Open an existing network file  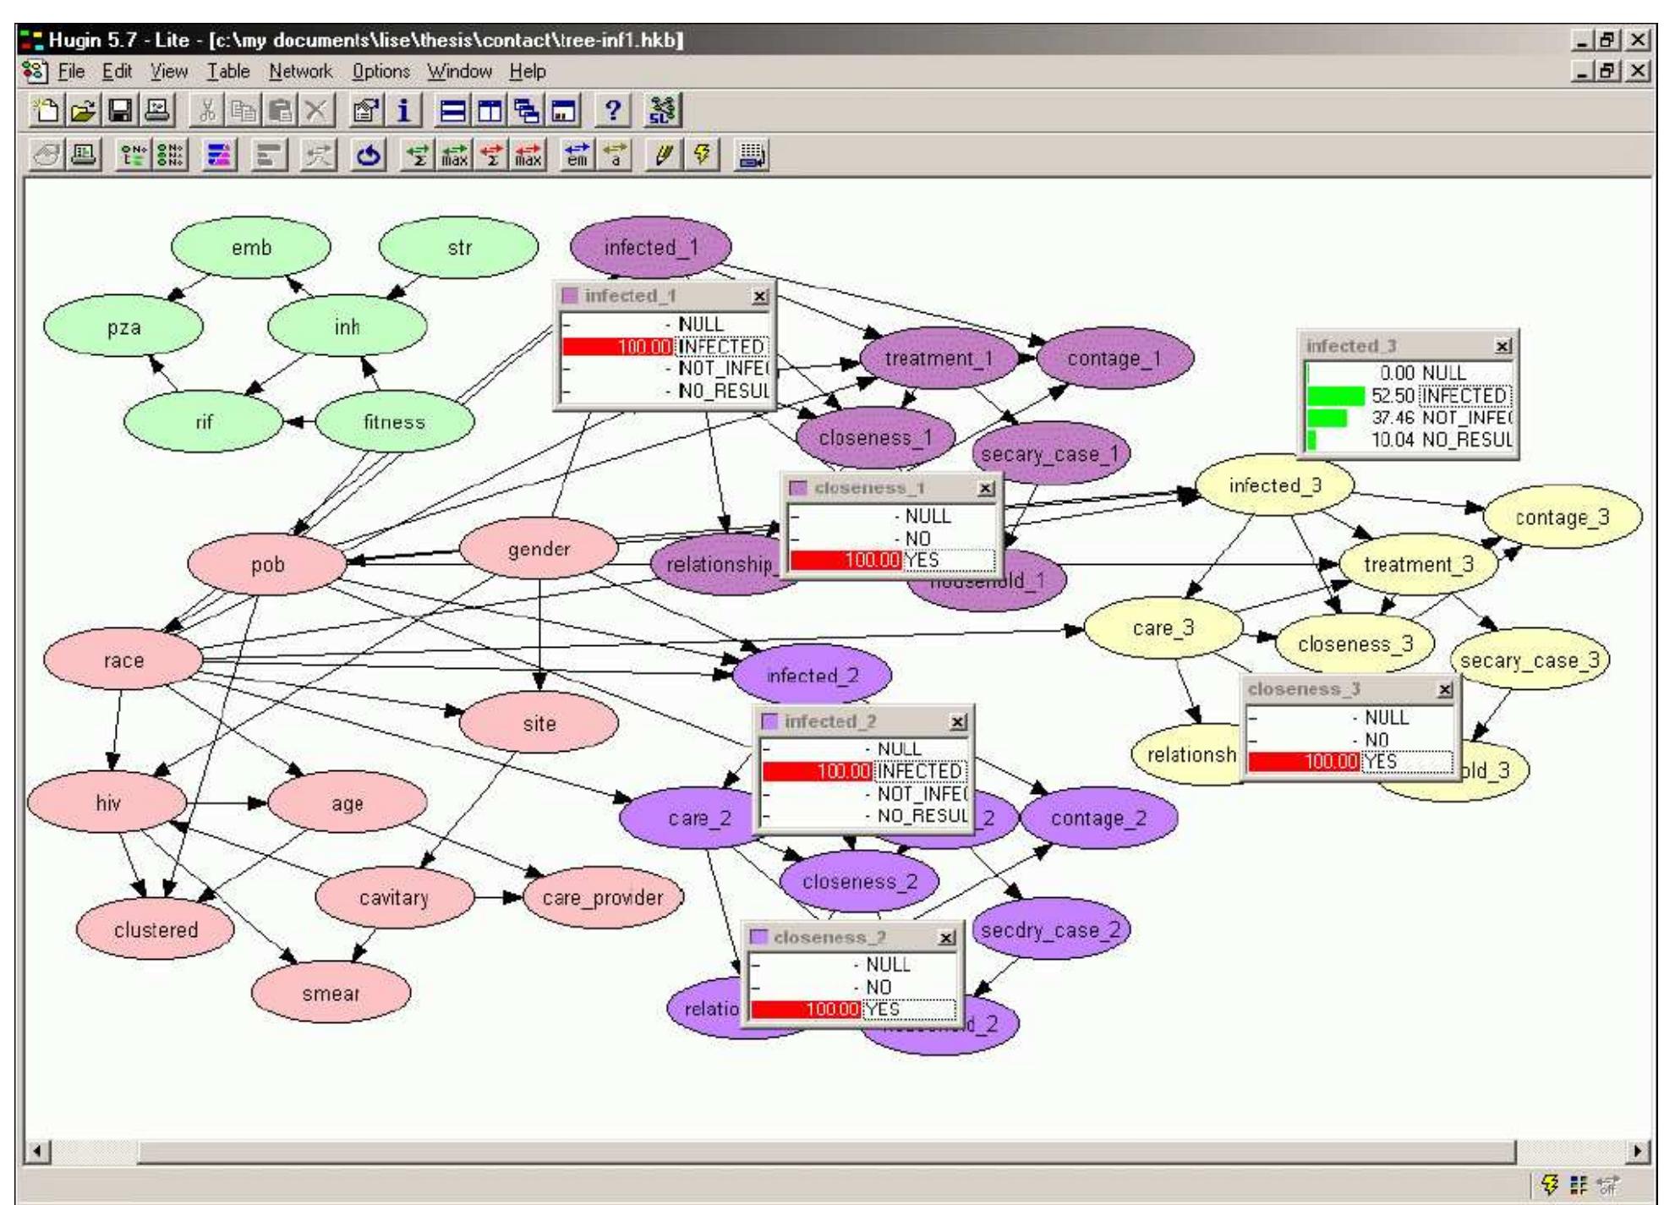pyautogui.click(x=83, y=111)
